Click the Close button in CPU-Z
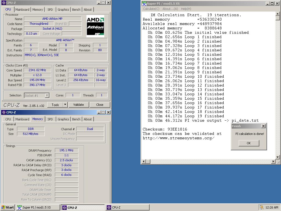 coord(100,105)
